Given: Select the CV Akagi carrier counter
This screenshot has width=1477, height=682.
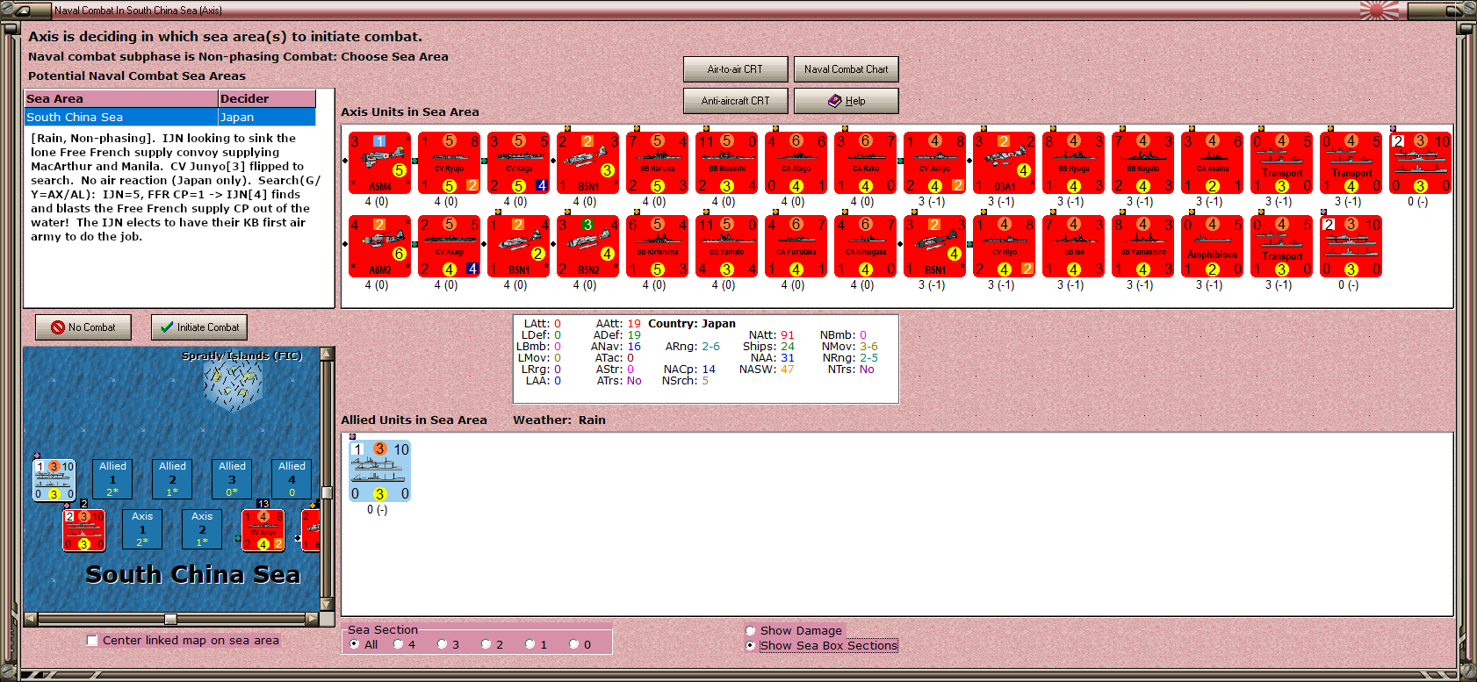Looking at the screenshot, I should [x=450, y=246].
